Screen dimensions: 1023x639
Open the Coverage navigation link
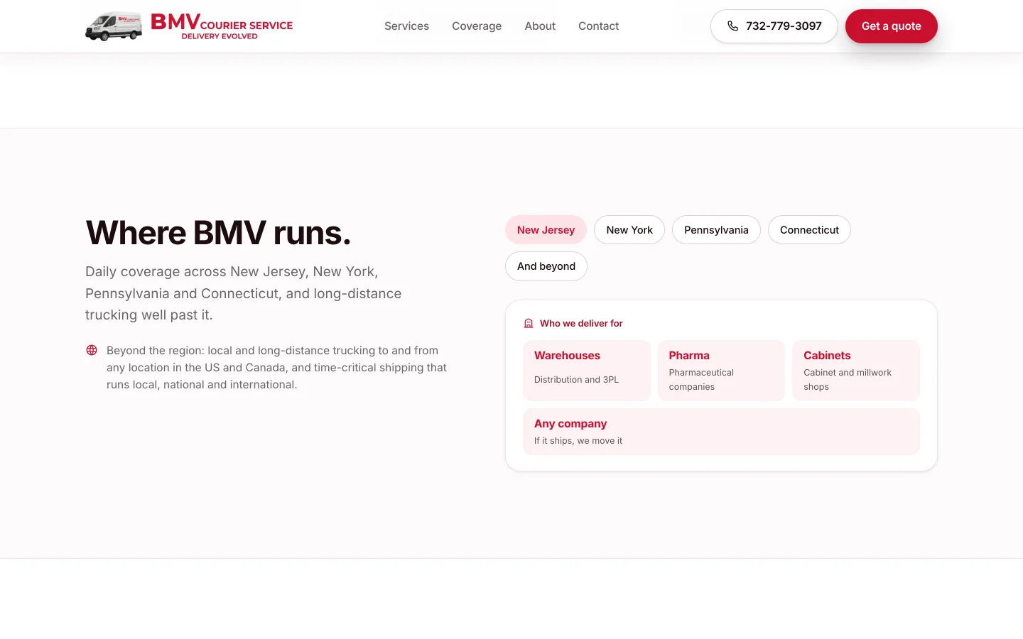pos(477,26)
